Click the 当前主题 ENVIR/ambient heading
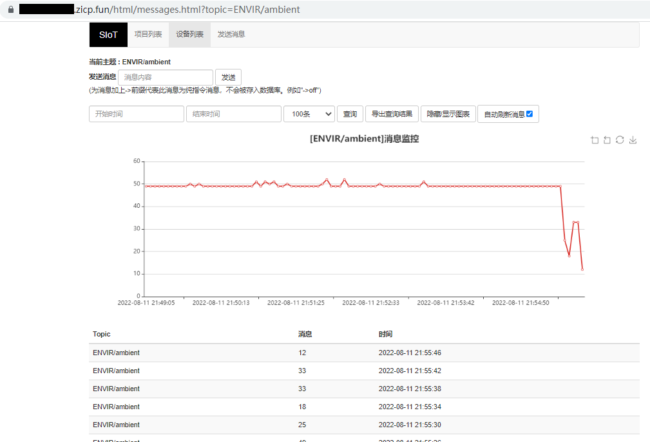Image resolution: width=650 pixels, height=442 pixels. point(129,62)
